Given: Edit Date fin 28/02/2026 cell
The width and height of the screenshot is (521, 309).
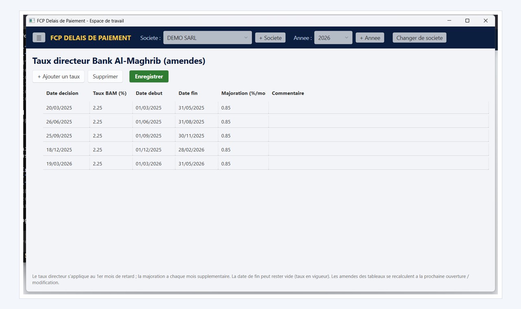Looking at the screenshot, I should pyautogui.click(x=197, y=150).
